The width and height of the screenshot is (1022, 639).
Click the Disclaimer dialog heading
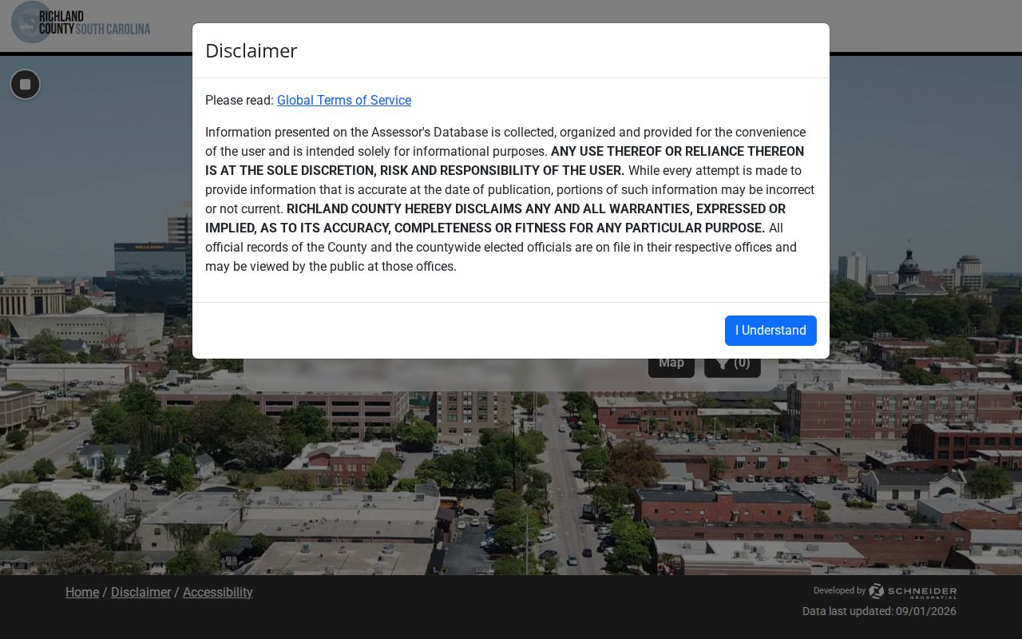pyautogui.click(x=252, y=51)
